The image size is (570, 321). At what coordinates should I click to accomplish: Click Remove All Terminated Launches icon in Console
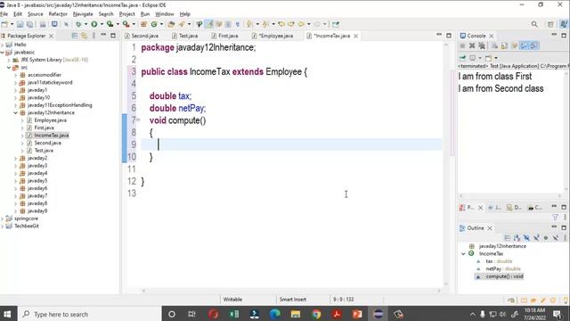482,45
